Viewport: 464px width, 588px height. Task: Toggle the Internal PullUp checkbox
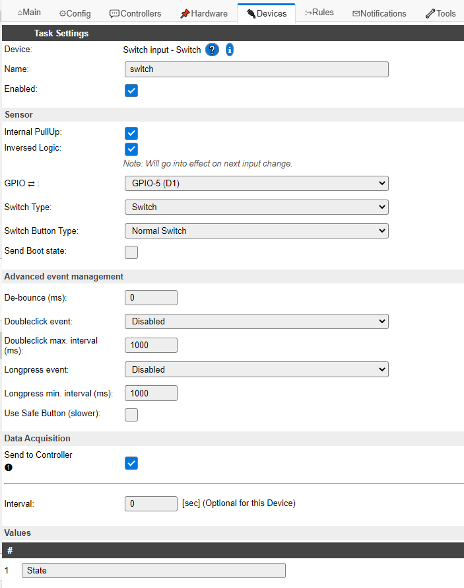tap(131, 133)
